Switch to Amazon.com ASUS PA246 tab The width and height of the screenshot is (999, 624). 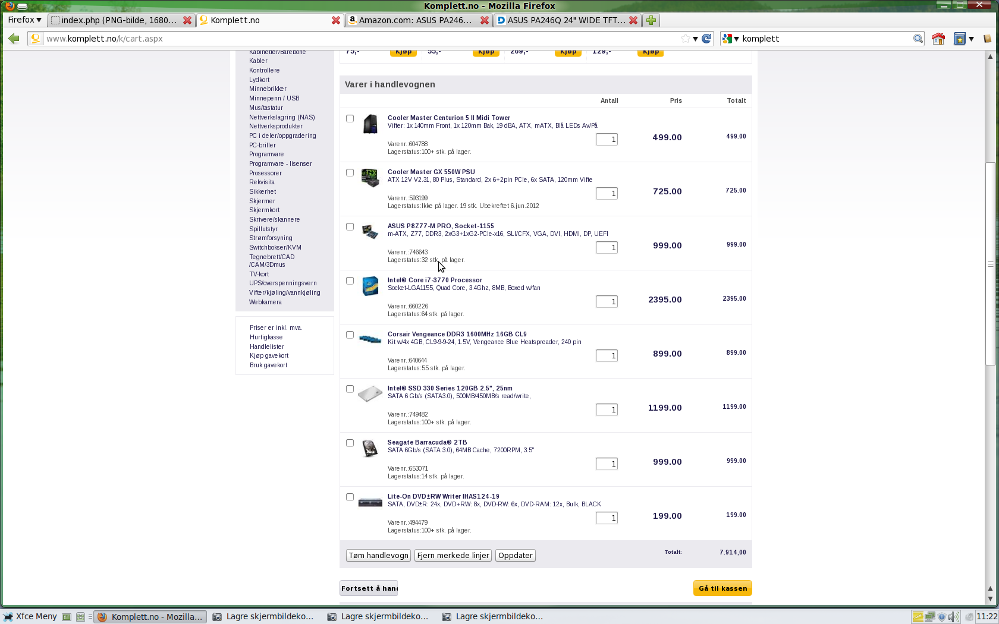coord(415,20)
